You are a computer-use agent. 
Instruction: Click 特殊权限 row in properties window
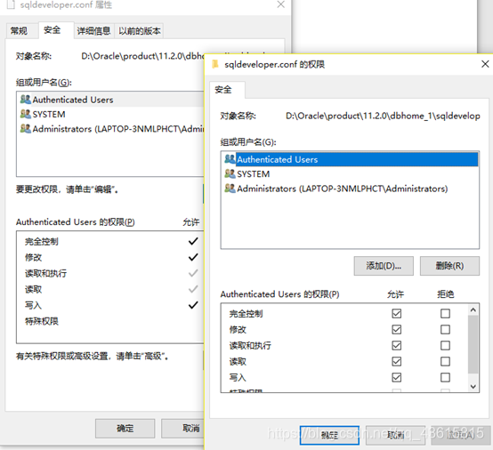pos(110,321)
